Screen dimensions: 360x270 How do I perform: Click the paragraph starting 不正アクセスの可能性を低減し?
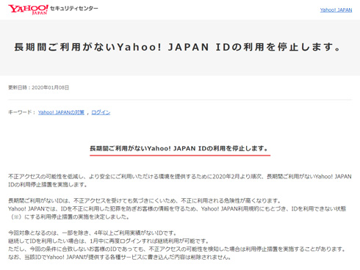(x=180, y=180)
